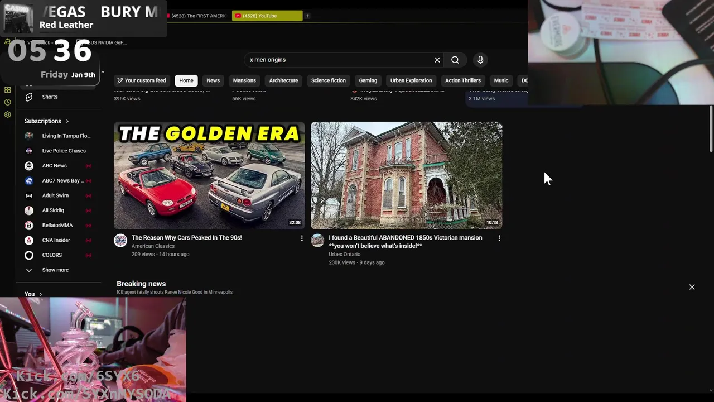Open 'The Reason Why Cars Peaked In The 90s!' title
This screenshot has height=402, width=714.
pyautogui.click(x=186, y=238)
